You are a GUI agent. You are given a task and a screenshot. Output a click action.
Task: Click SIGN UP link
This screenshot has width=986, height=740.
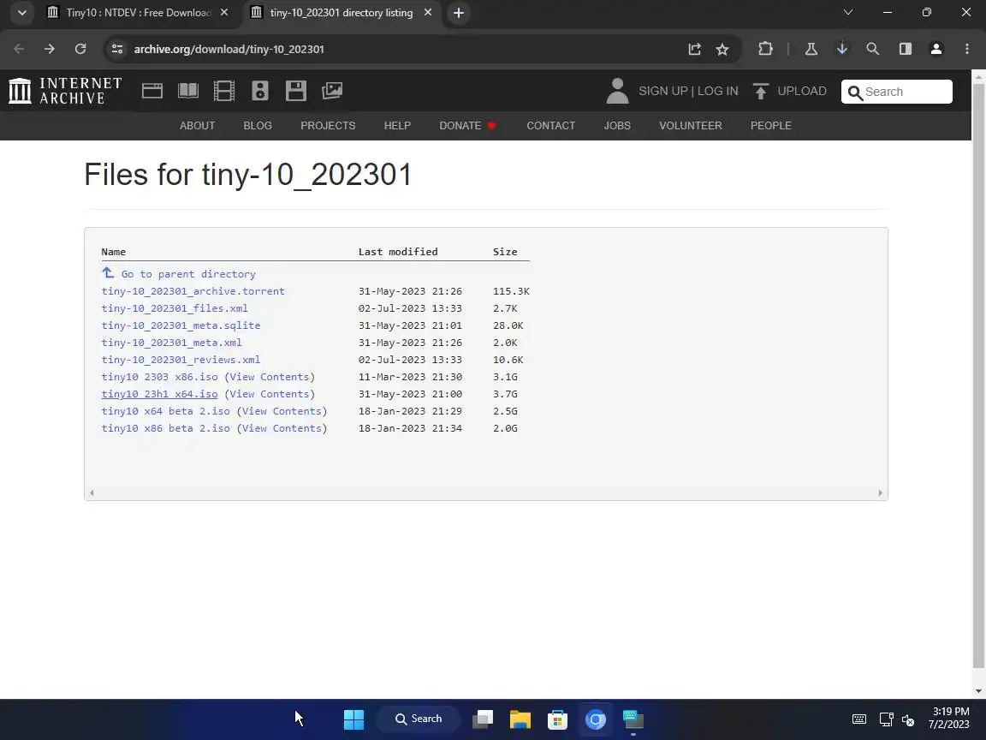click(662, 92)
